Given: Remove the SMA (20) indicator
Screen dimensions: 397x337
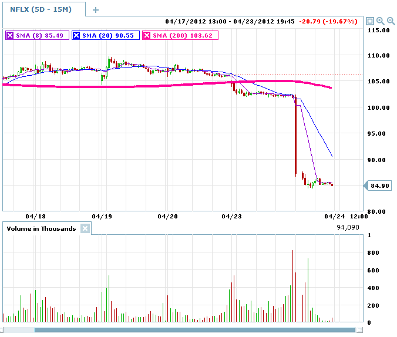Looking at the screenshot, I should coord(76,35).
